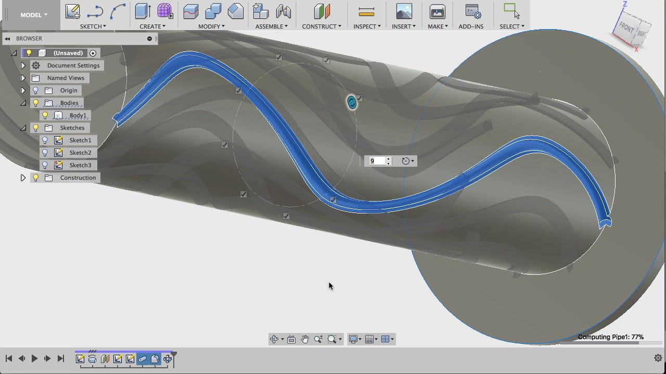Click the FRONT face of the ViewCube
Screen dimensions: 666x374
click(626, 28)
